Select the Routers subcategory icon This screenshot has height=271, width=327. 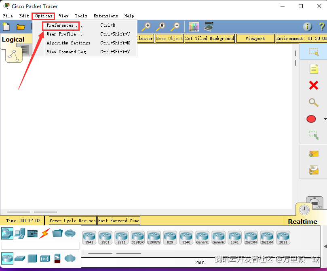[7, 258]
